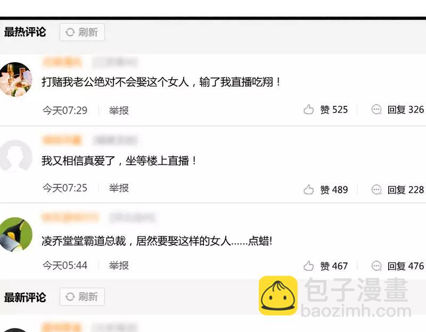
Task: Report the comment posted 今天07:29
Action: 119,110
